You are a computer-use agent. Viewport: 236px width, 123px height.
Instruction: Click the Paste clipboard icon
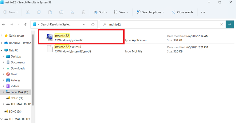(50, 12)
